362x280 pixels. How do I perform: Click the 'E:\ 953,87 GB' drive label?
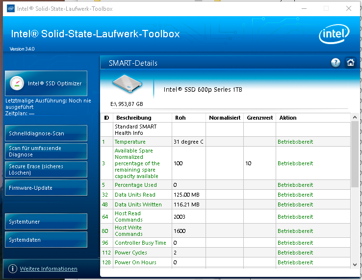tap(127, 104)
